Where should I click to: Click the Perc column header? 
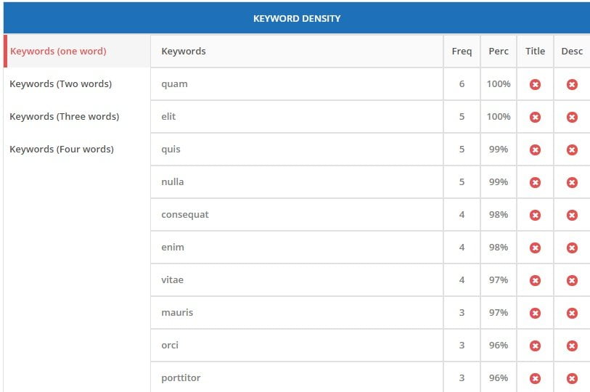[499, 52]
